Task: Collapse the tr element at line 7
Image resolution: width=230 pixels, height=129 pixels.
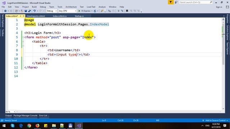Action: 23,46
